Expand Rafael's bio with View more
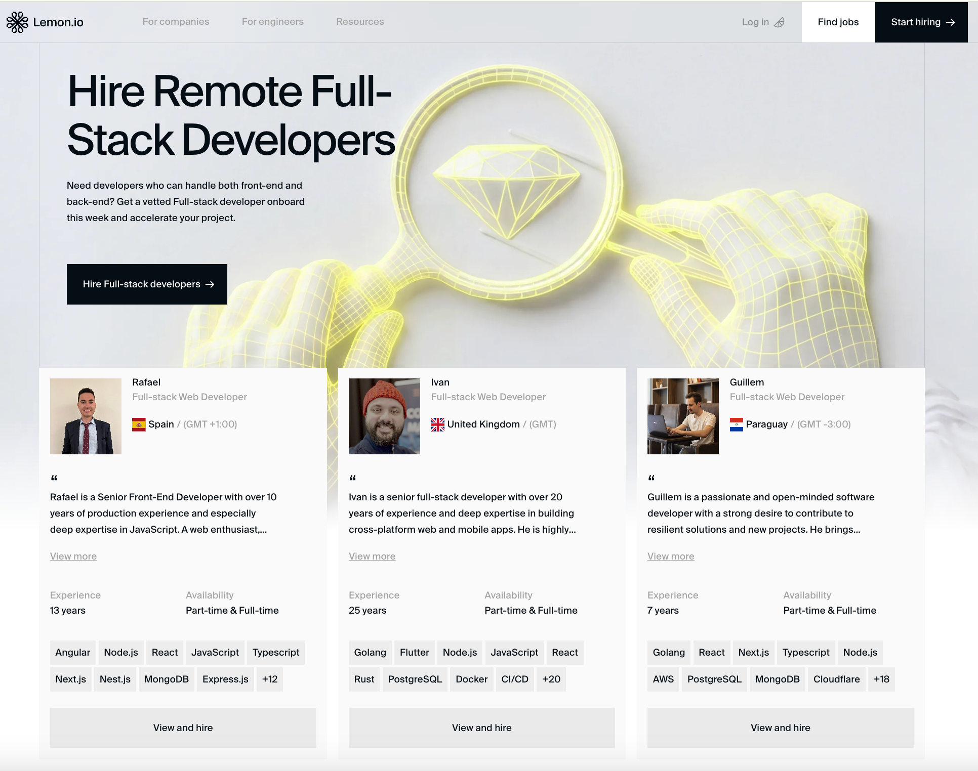978x771 pixels. coord(73,556)
